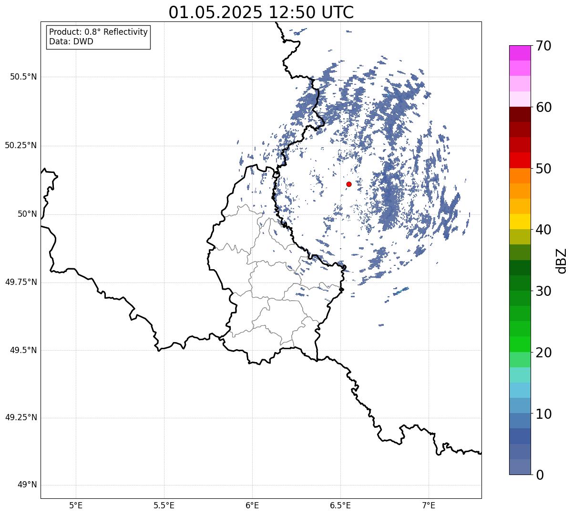This screenshot has width=573, height=515.
Task: Click the magenta top colorbar swatch
Action: [x=520, y=53]
